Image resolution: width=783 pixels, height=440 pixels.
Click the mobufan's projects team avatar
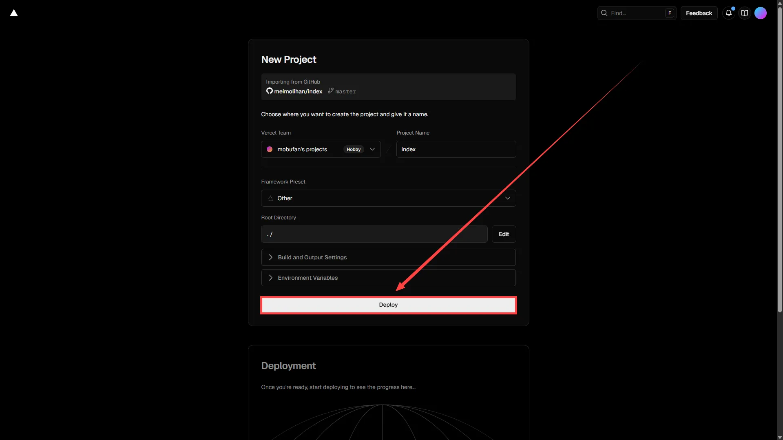click(x=270, y=149)
